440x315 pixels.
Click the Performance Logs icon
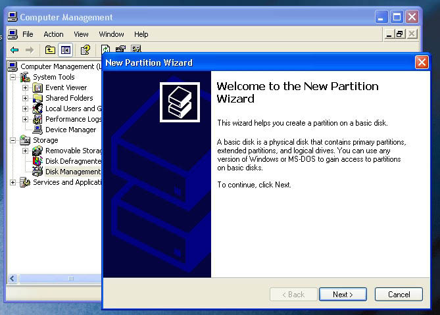point(37,119)
